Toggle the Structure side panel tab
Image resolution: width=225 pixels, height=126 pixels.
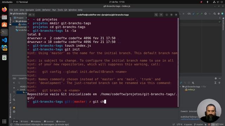[10, 98]
